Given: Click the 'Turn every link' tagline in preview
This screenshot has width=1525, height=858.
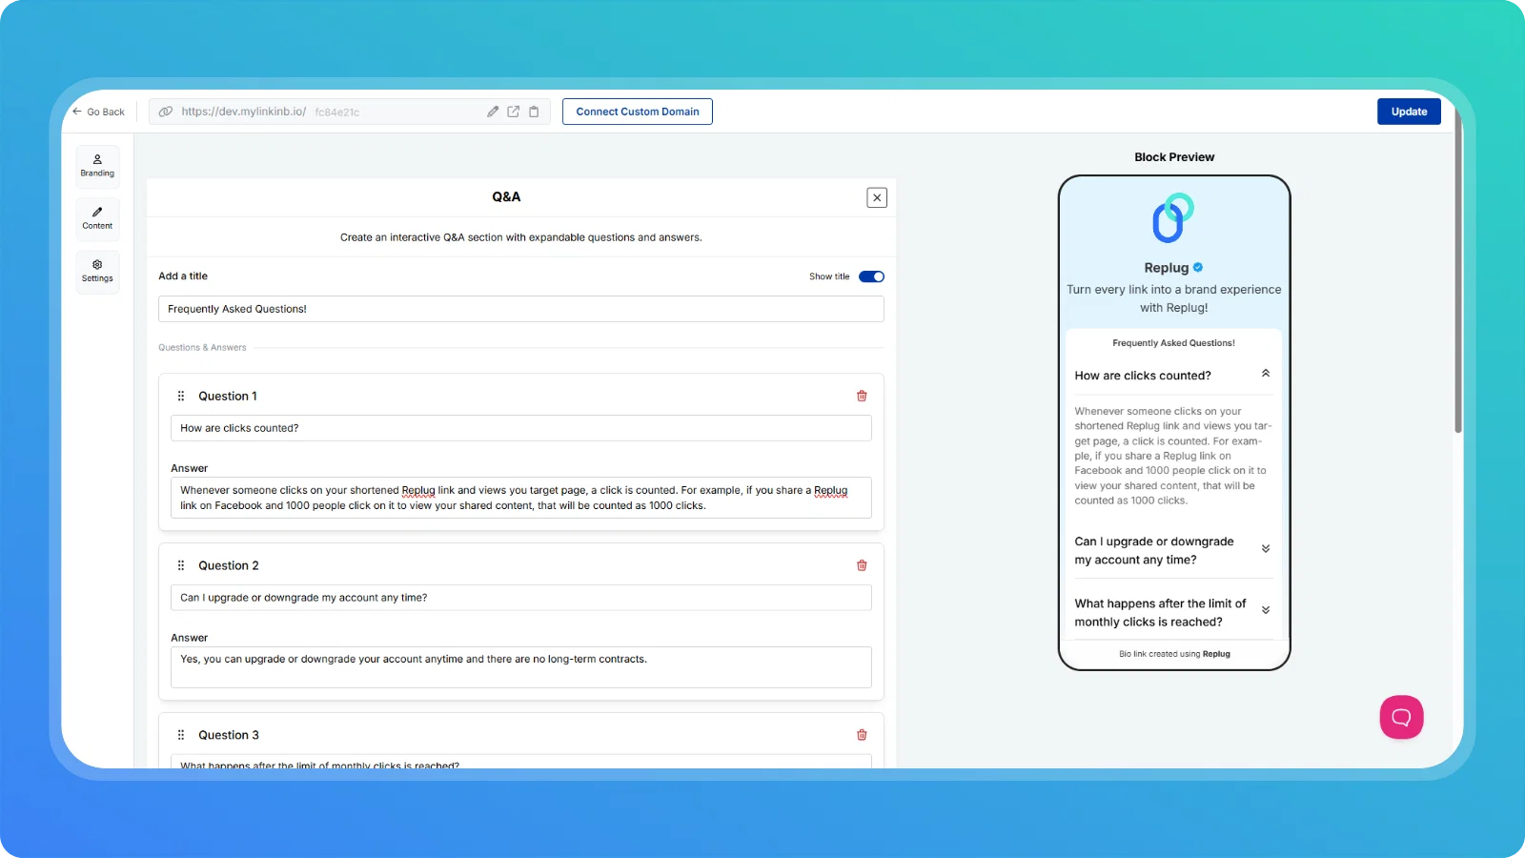Looking at the screenshot, I should click(1174, 298).
